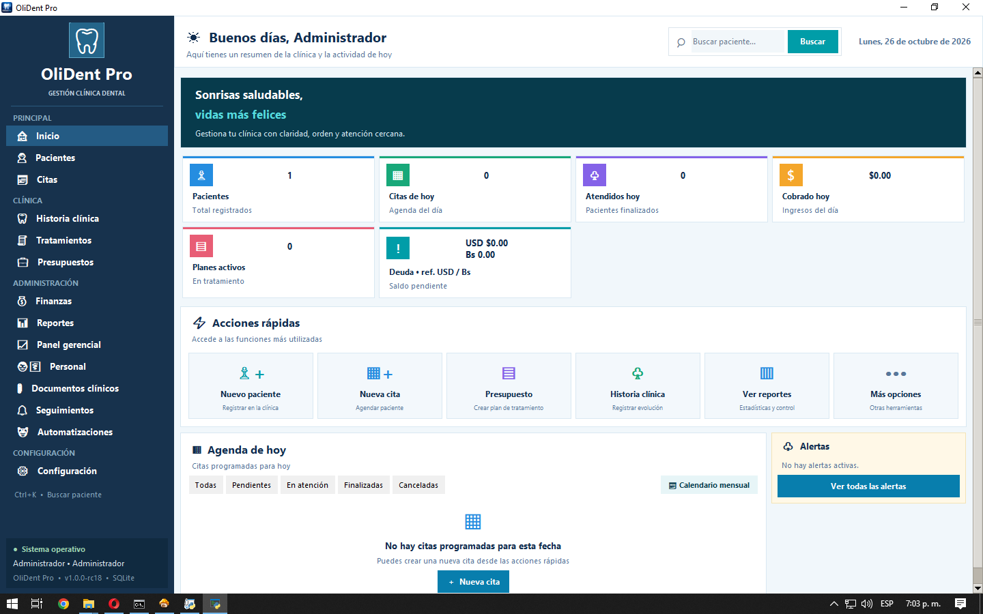The width and height of the screenshot is (983, 614).
Task: Open Historia clínica from the sidebar
Action: tap(87, 218)
